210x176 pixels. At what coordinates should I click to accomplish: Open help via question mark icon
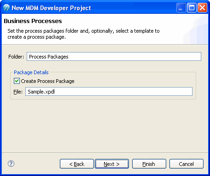[x=11, y=164]
